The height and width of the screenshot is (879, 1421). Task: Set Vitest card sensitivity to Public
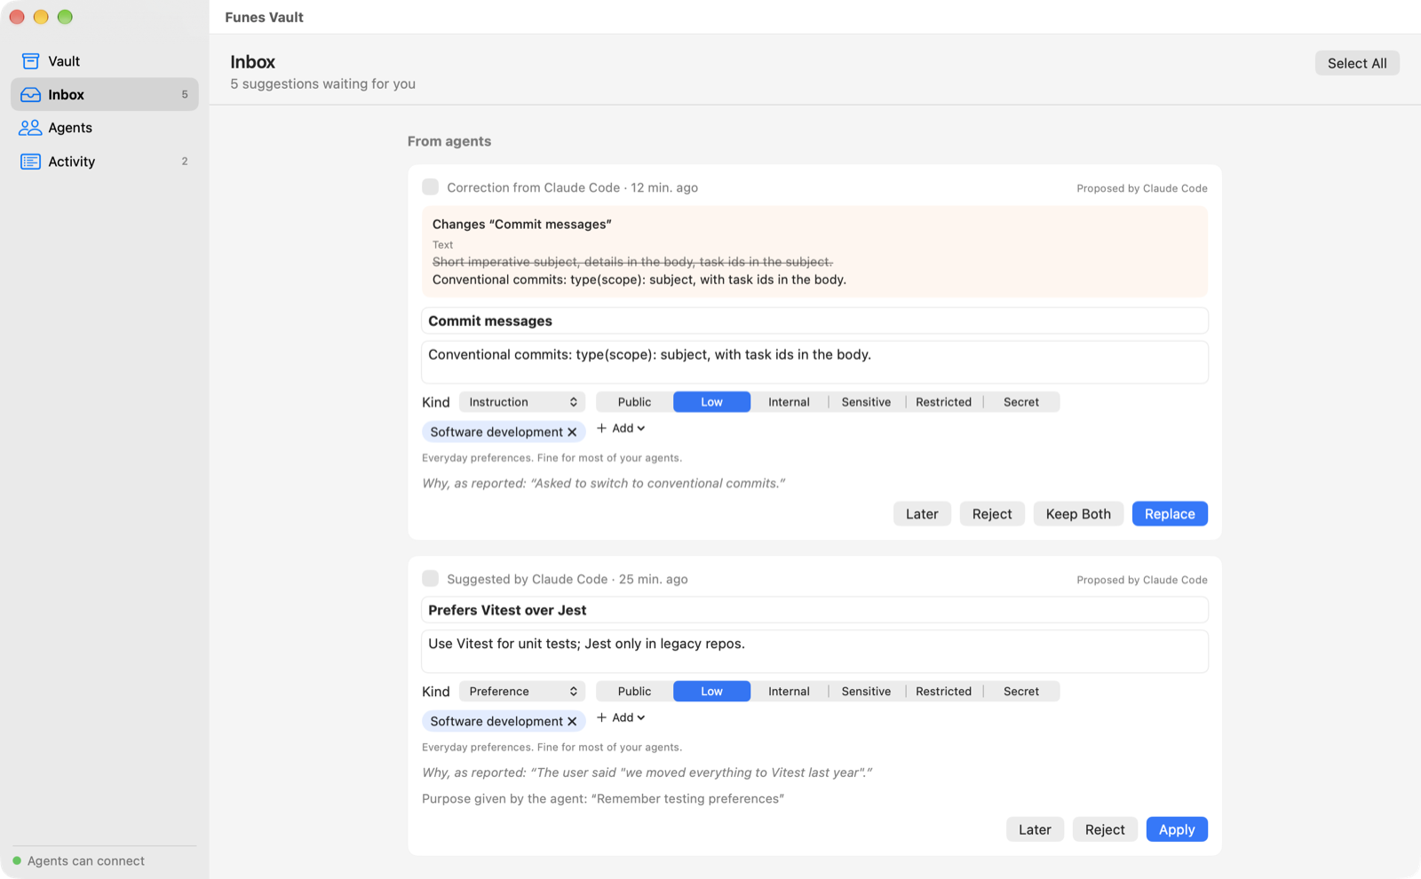[x=634, y=692]
